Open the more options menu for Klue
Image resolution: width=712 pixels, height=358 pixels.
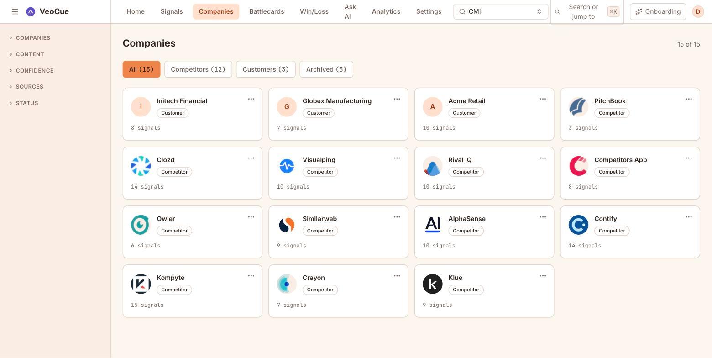(543, 276)
